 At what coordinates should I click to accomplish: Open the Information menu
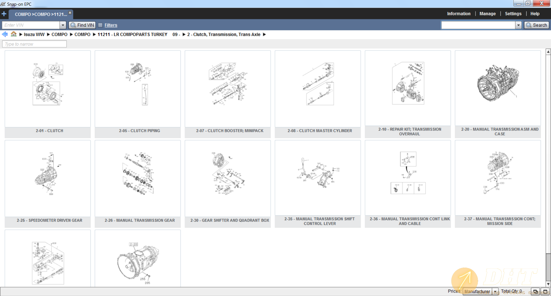pos(459,14)
